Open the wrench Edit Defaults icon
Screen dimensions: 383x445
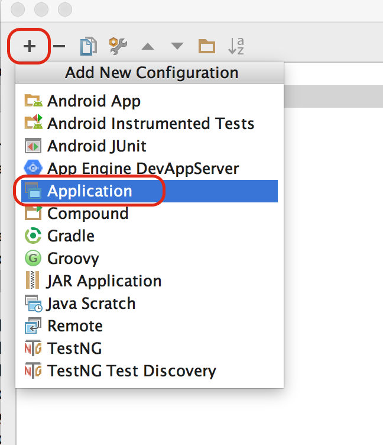click(x=118, y=46)
